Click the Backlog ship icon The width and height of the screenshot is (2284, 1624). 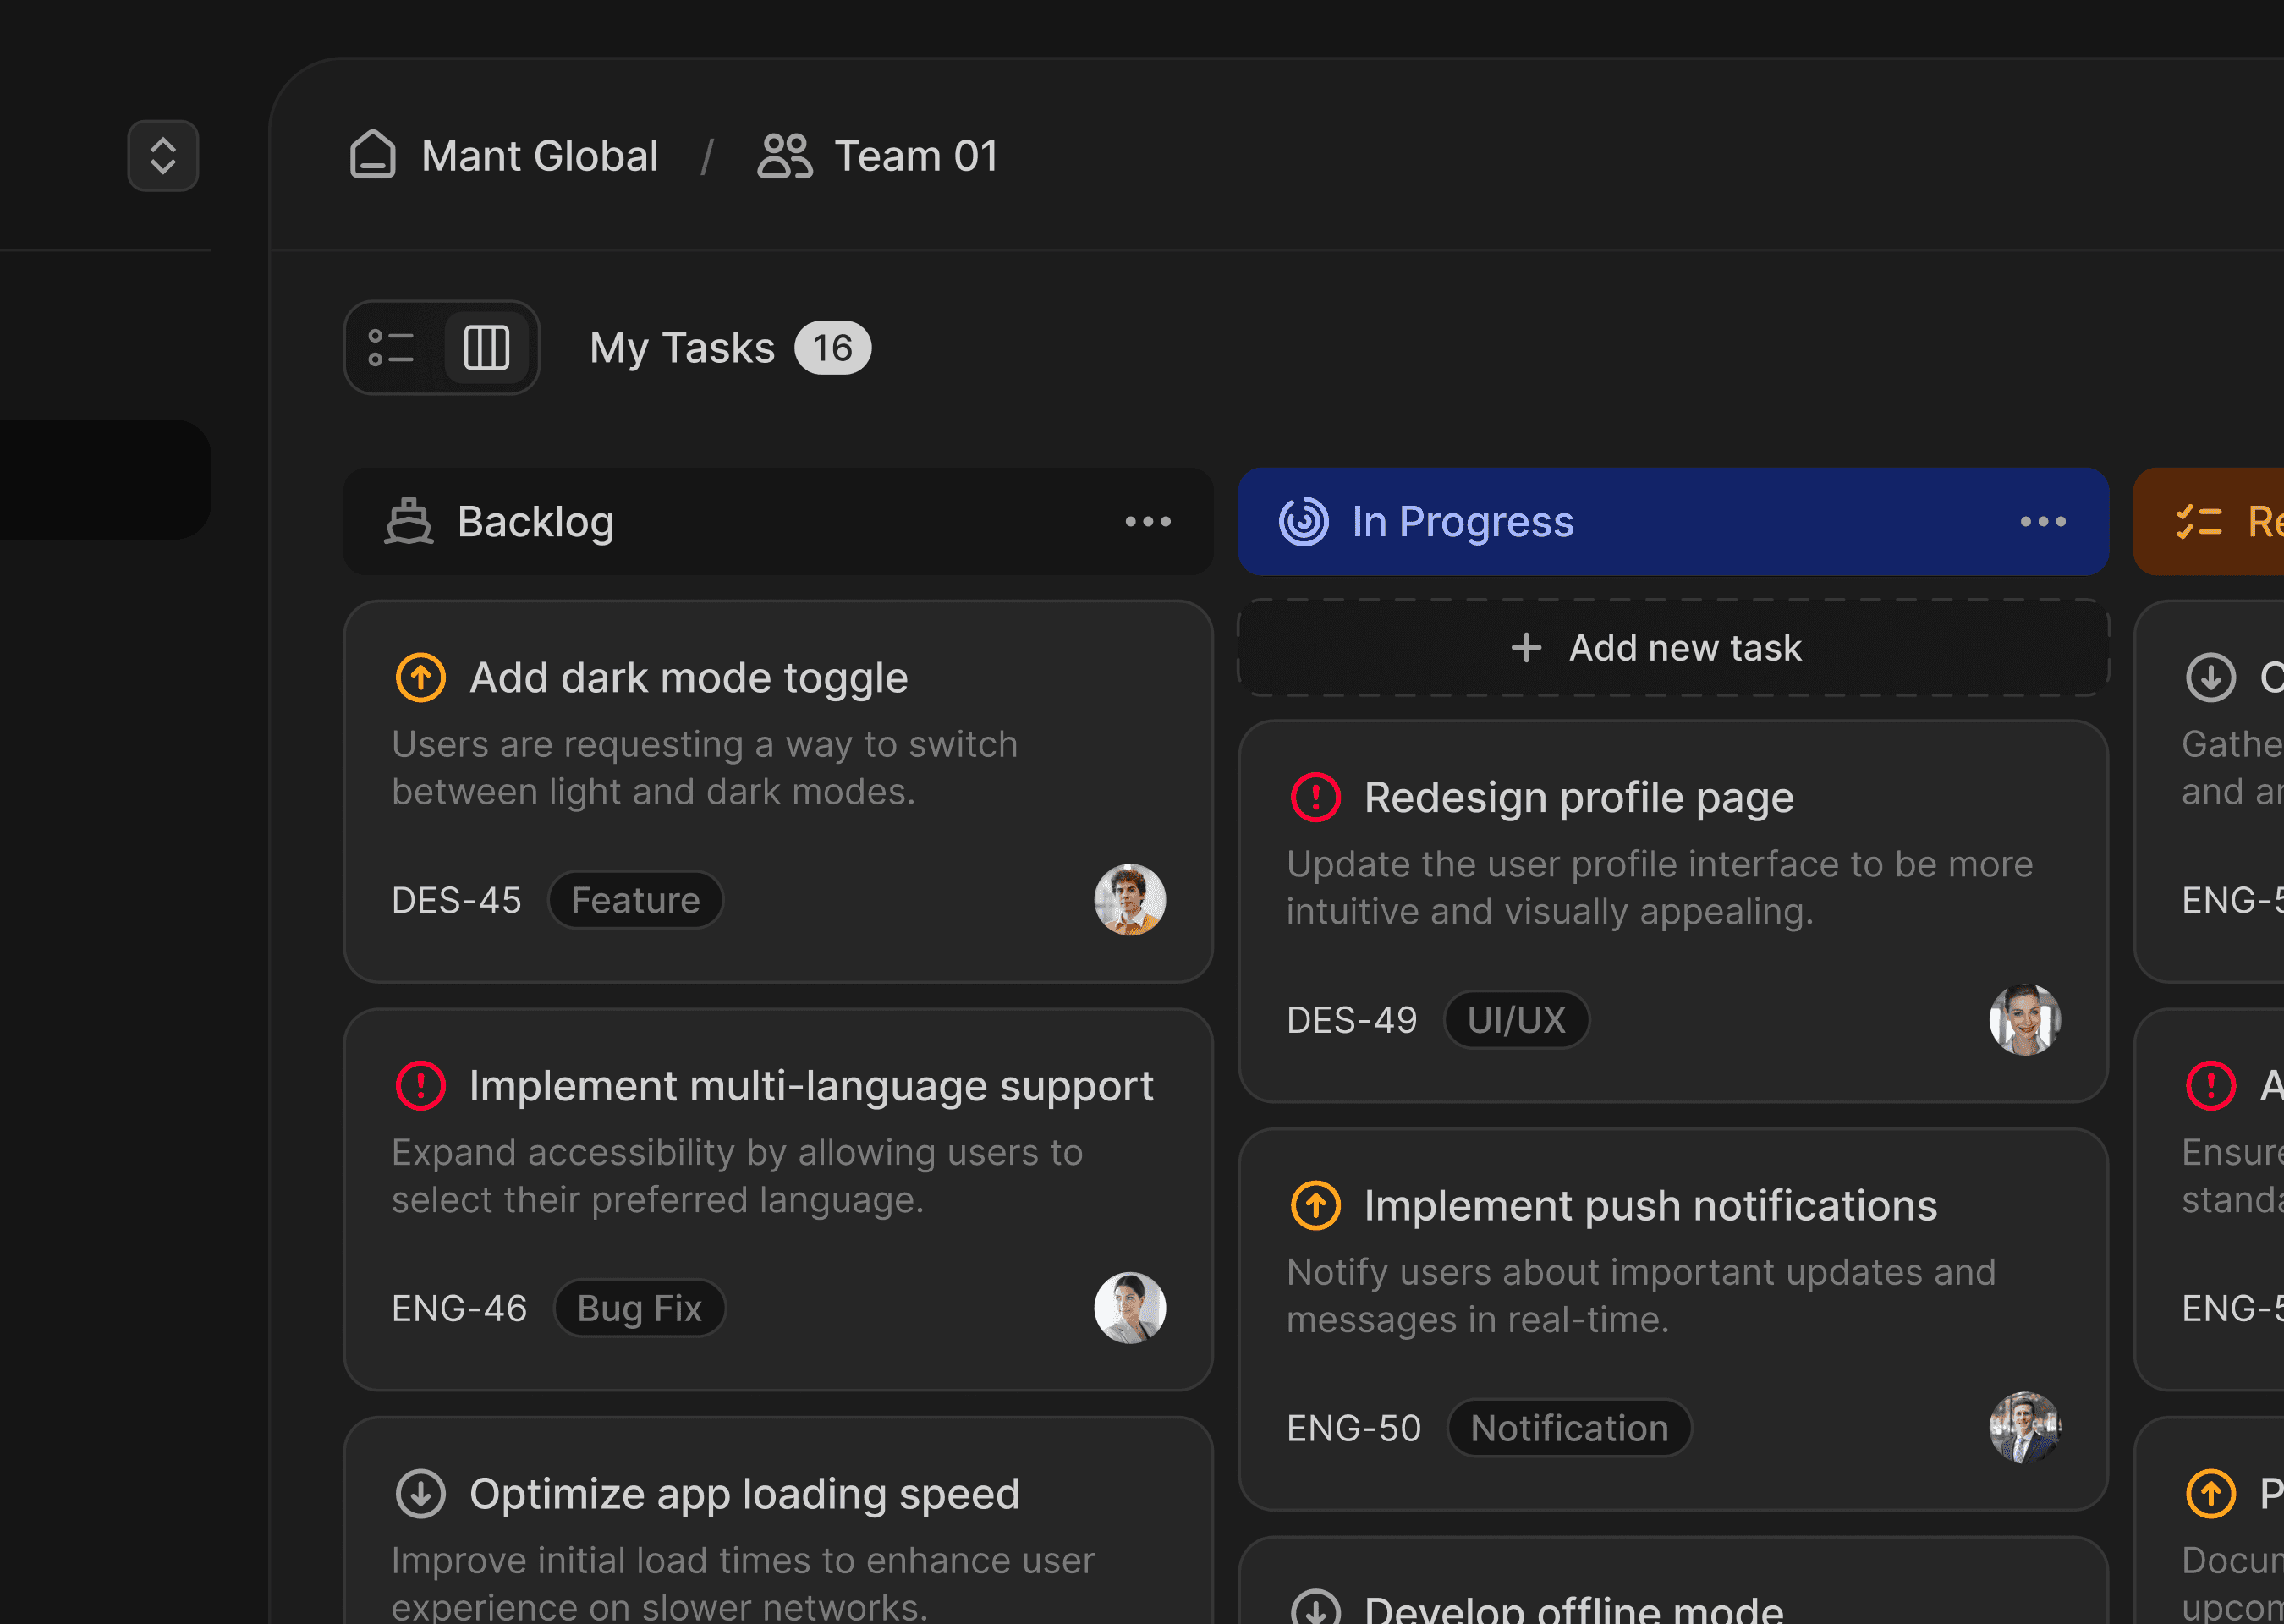[x=409, y=521]
